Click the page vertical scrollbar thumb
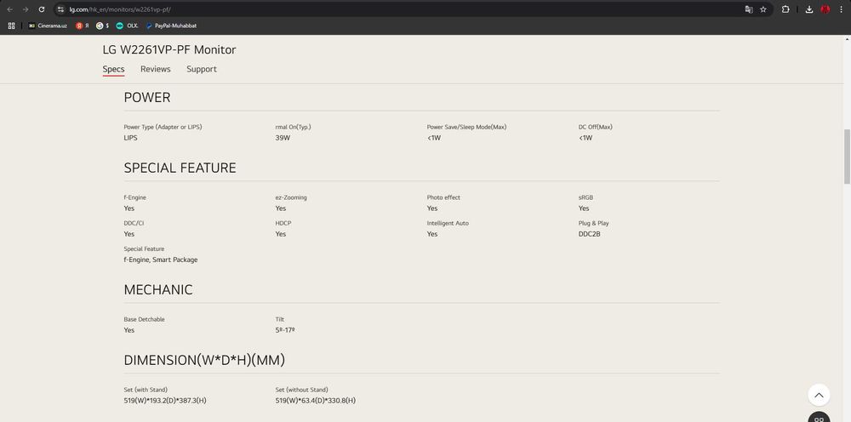Viewport: 851px width, 422px height. (x=847, y=157)
